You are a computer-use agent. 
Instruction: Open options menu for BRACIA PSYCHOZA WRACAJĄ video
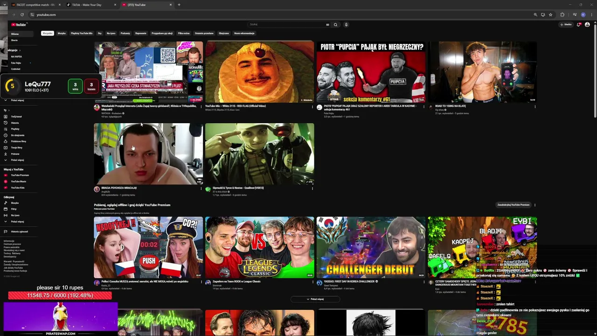point(201,189)
